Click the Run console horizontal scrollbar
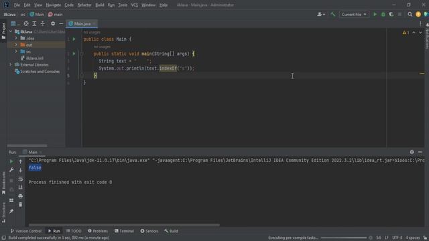Viewport: 429px width, 241px height. pos(124,225)
